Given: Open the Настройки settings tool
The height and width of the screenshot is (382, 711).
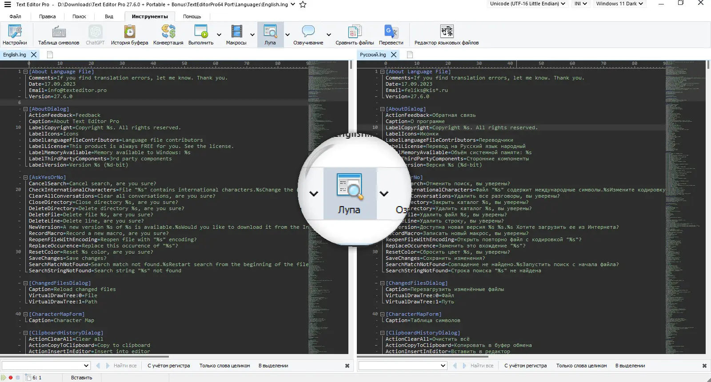Looking at the screenshot, I should pyautogui.click(x=15, y=35).
